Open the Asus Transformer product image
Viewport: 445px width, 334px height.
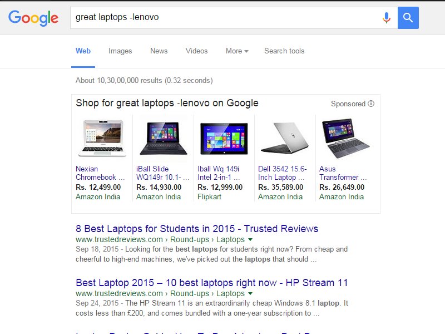coord(345,138)
